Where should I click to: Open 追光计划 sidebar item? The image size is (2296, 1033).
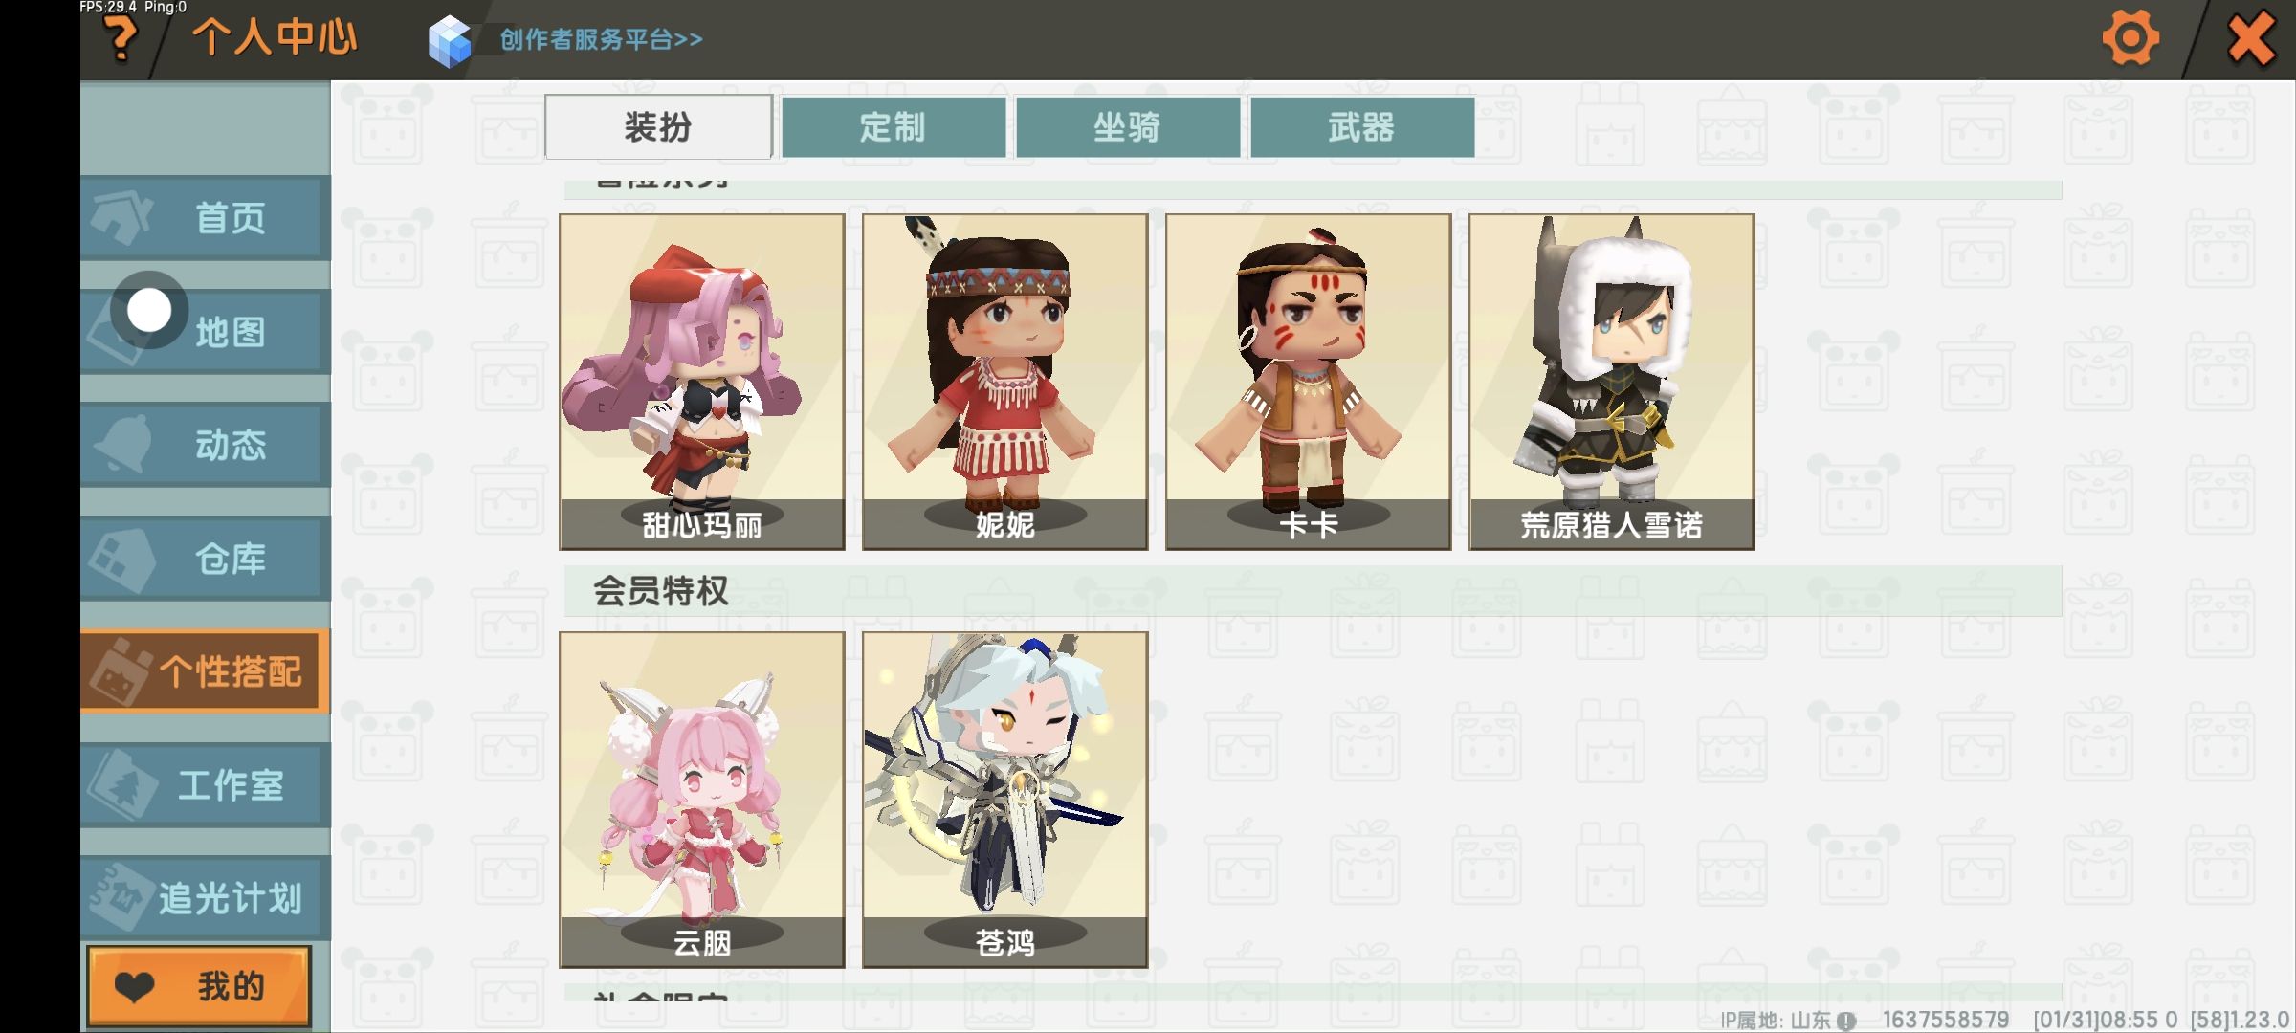pos(206,898)
